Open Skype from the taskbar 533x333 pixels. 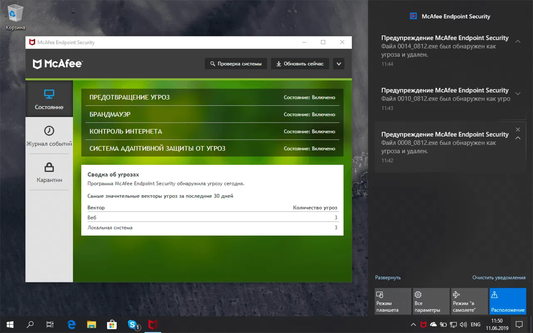(x=132, y=324)
